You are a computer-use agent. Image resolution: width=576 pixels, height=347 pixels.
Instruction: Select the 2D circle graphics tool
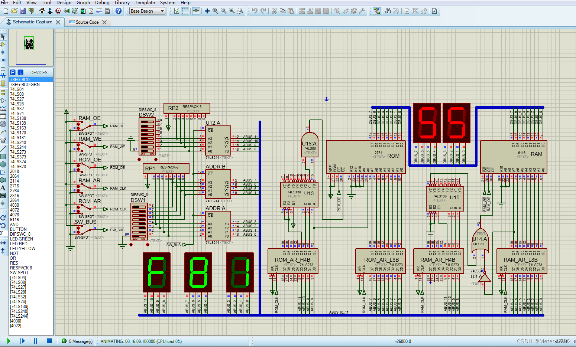tap(3, 164)
